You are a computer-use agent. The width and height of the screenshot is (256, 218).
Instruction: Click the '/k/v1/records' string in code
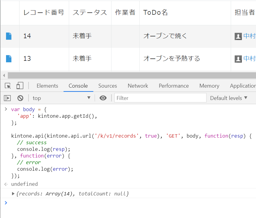117,136
